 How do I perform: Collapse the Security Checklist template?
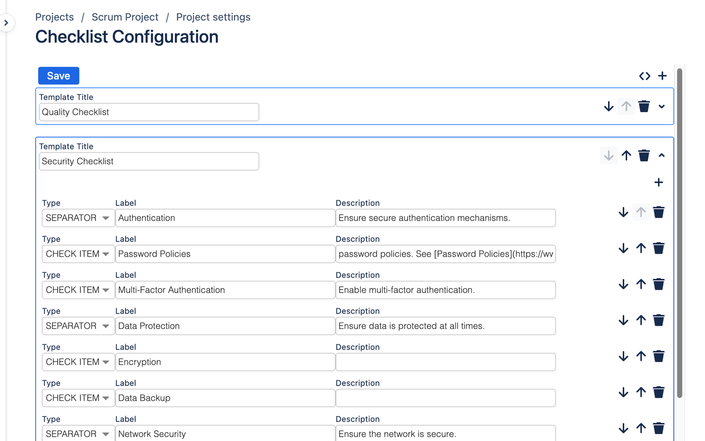tap(661, 155)
